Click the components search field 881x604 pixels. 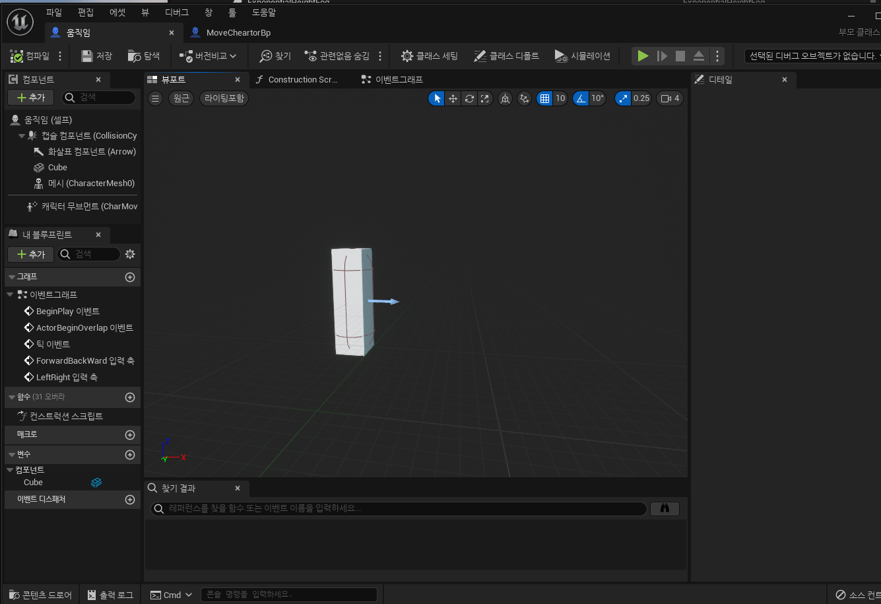coord(99,97)
